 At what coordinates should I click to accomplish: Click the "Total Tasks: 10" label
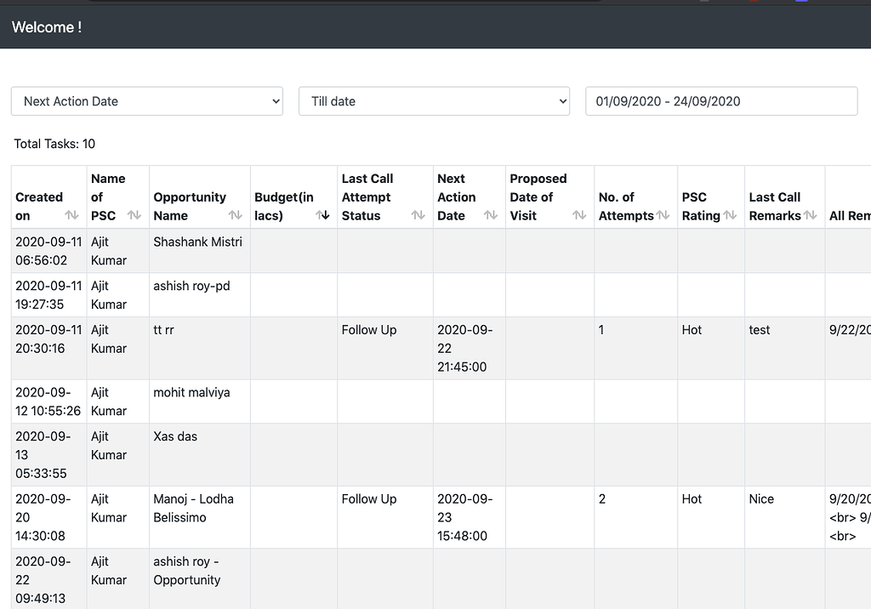54,144
